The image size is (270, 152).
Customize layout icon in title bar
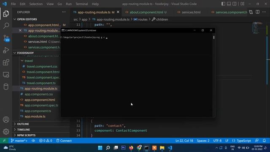coord(243,4)
